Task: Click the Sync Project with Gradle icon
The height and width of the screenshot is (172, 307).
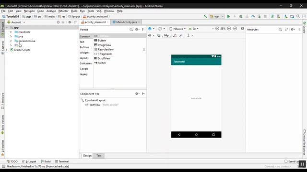Action: tap(272, 17)
